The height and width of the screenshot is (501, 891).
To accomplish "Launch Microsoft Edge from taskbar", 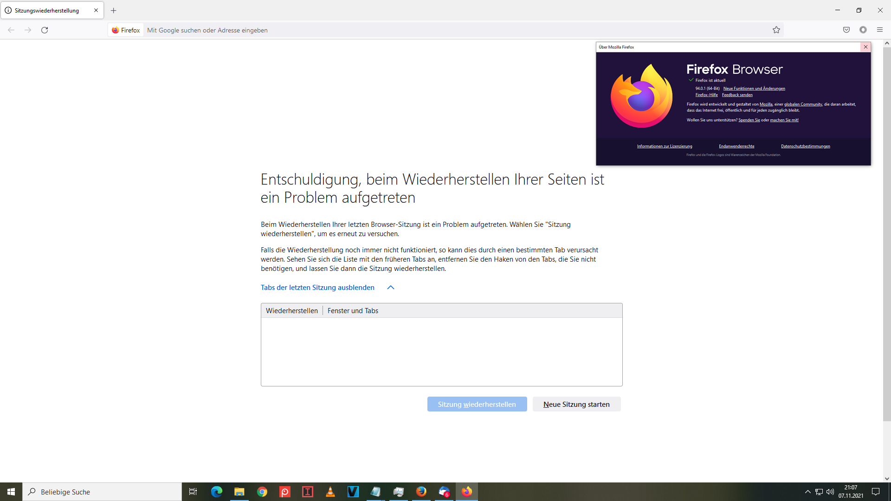I will pos(216,492).
